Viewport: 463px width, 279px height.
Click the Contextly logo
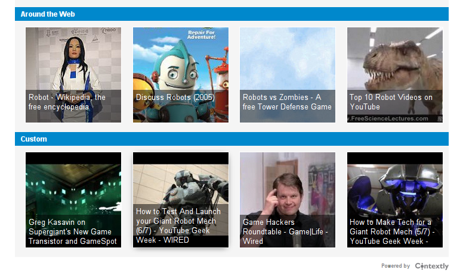[x=432, y=266]
